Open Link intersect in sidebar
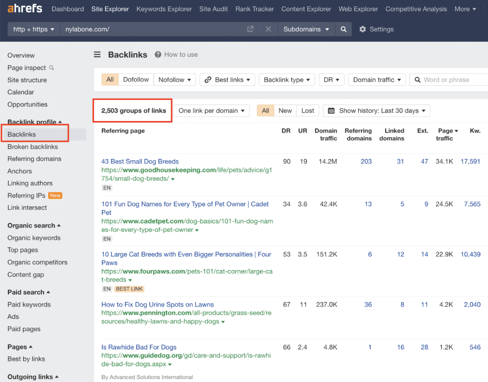The image size is (488, 382). point(27,207)
